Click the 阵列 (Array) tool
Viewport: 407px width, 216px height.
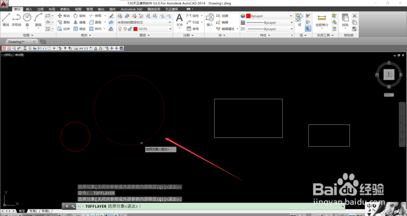(x=95, y=29)
